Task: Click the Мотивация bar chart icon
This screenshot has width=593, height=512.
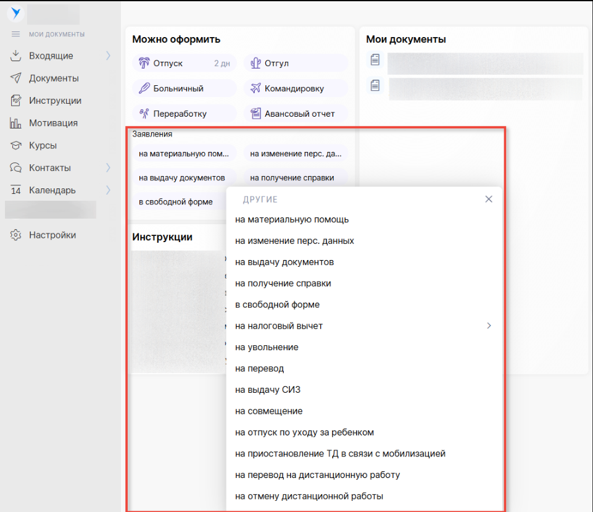Action: (x=16, y=123)
